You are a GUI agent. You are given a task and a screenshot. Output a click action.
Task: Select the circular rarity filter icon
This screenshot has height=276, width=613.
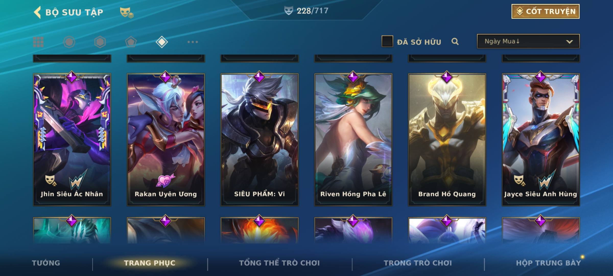pyautogui.click(x=69, y=42)
